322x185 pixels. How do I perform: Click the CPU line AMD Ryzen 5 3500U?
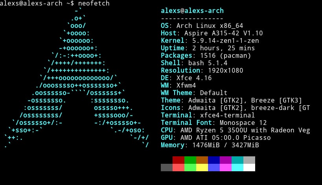[x=235, y=130]
